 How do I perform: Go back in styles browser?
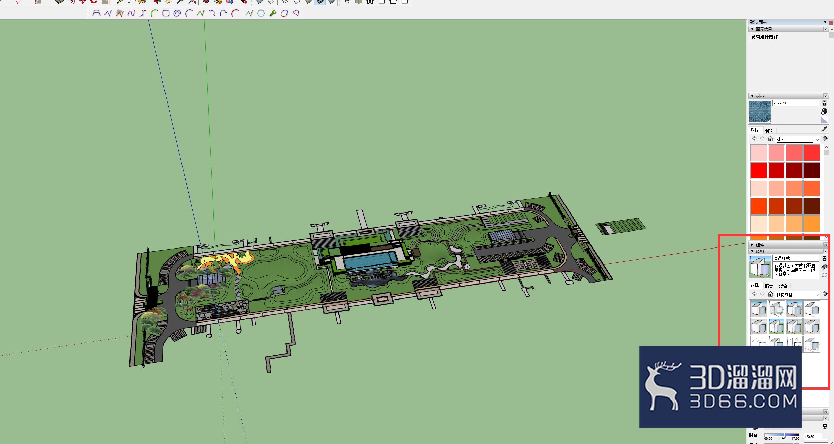tap(754, 294)
